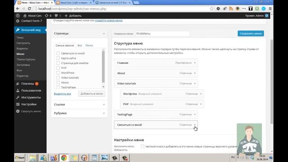Click Сохранить меню button
The height and width of the screenshot is (162, 288).
point(251,33)
